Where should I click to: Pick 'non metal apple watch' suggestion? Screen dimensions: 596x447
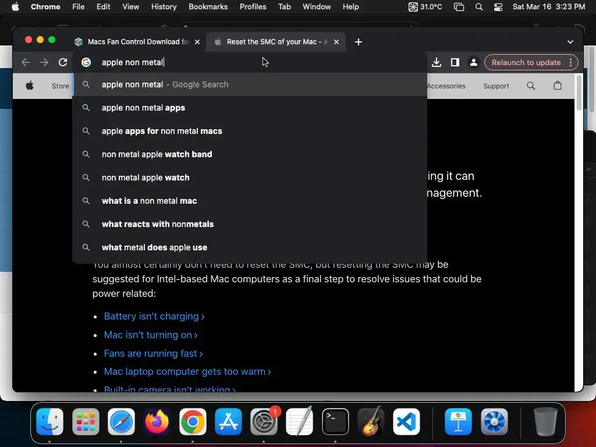(x=250, y=178)
